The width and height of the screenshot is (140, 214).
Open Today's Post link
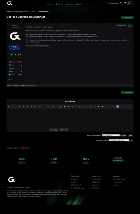tap(113, 3)
